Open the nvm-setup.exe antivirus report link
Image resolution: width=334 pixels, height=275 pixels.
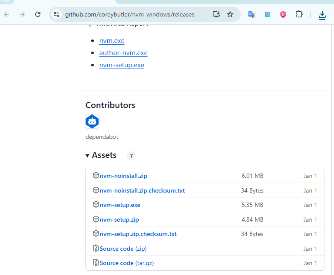(x=122, y=65)
